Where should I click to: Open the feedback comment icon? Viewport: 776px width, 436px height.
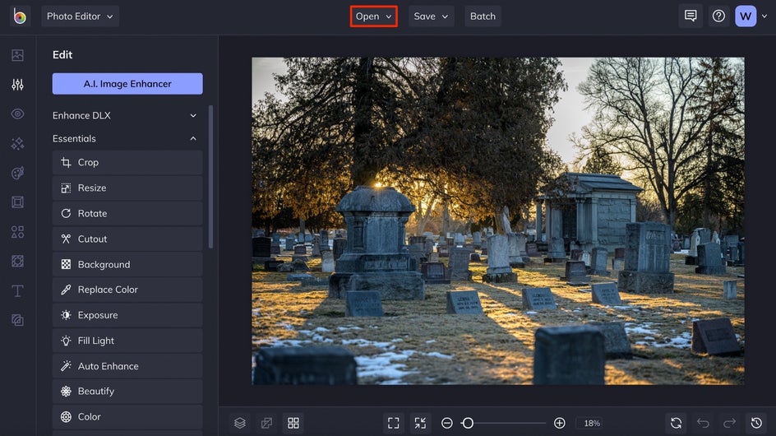[x=691, y=16]
